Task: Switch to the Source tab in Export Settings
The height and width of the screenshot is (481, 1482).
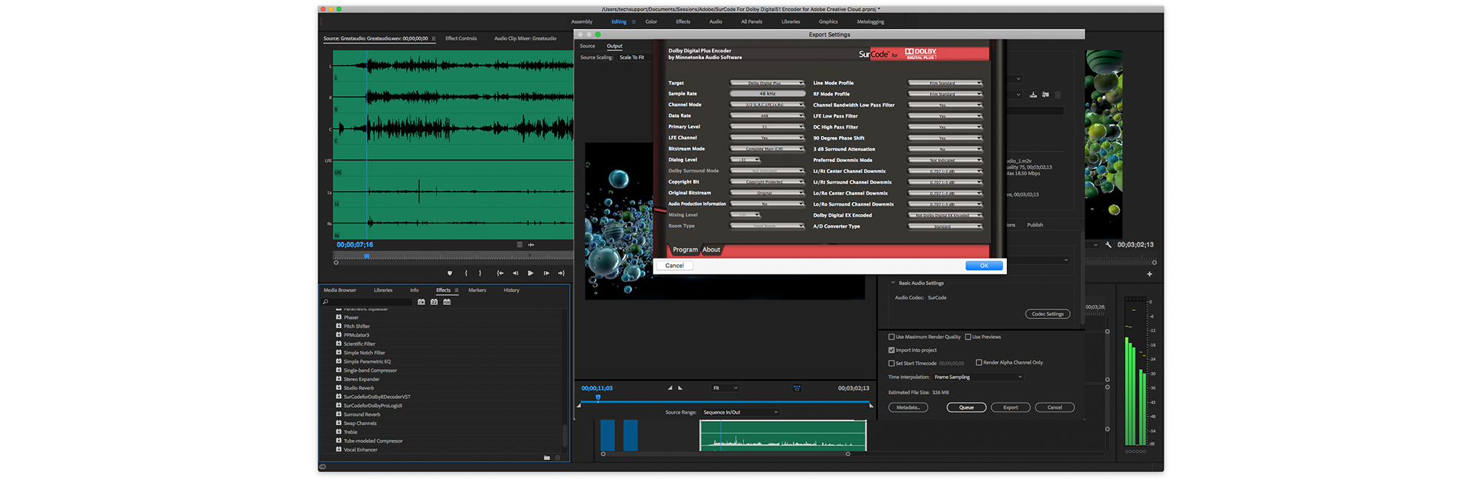Action: tap(588, 46)
